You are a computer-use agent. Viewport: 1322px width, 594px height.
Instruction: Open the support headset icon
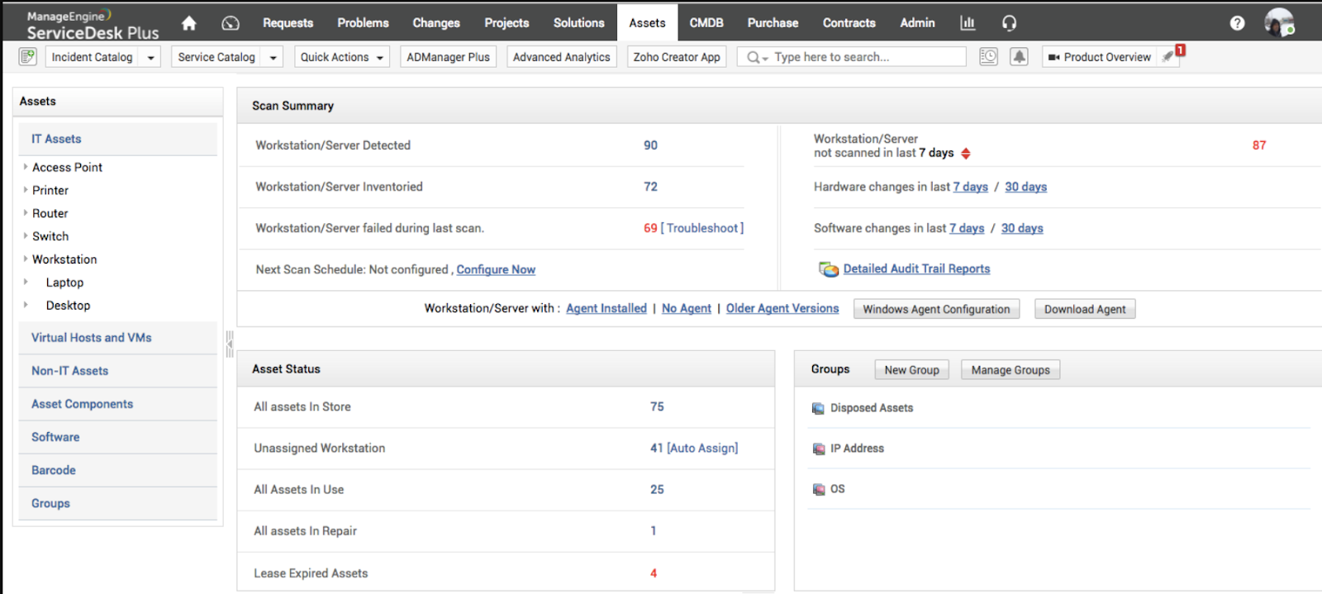(1009, 23)
